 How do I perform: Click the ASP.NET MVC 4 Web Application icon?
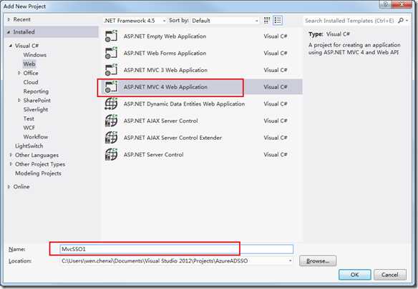point(111,87)
